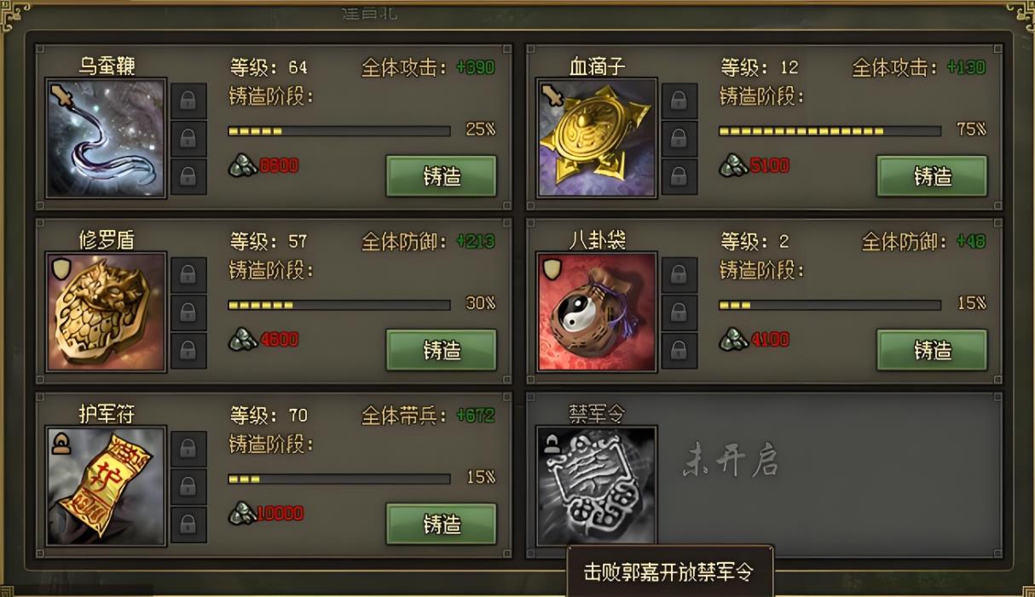This screenshot has width=1035, height=597.
Task: Click 铸造 button for 八卦袋
Action: click(x=933, y=350)
